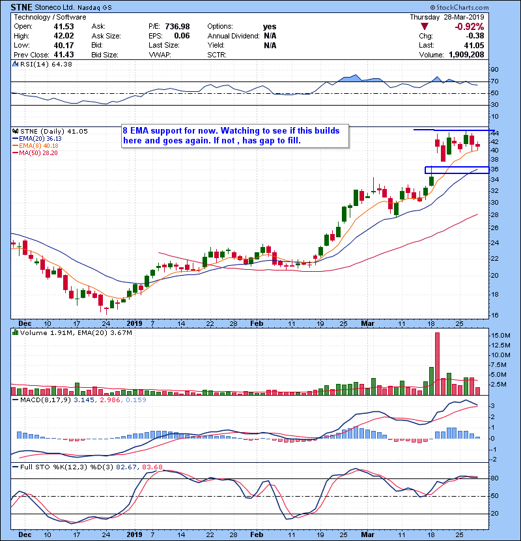Click the date Thursday 28-Mar-2019
The height and width of the screenshot is (541, 521).
click(447, 17)
